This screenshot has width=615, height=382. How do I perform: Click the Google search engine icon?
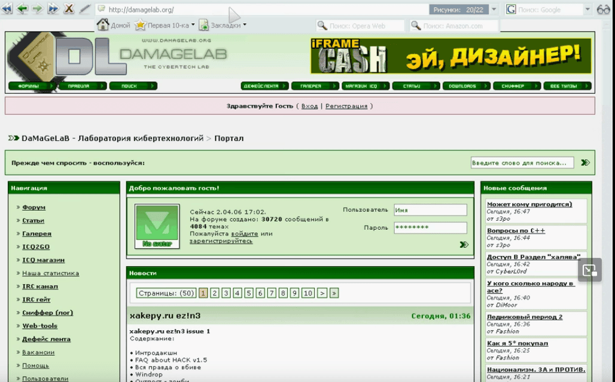tap(511, 10)
